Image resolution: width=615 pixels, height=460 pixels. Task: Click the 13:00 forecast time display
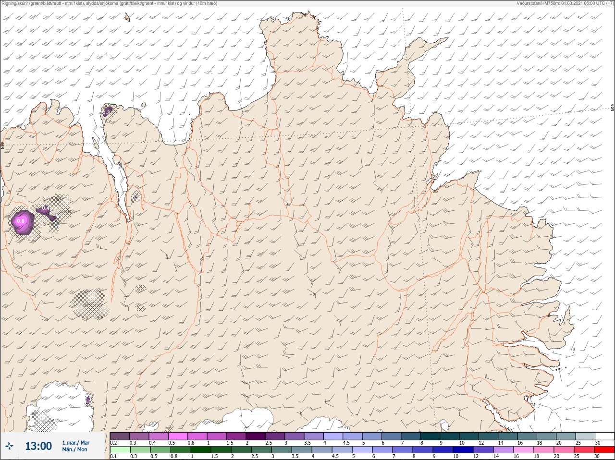pos(38,446)
